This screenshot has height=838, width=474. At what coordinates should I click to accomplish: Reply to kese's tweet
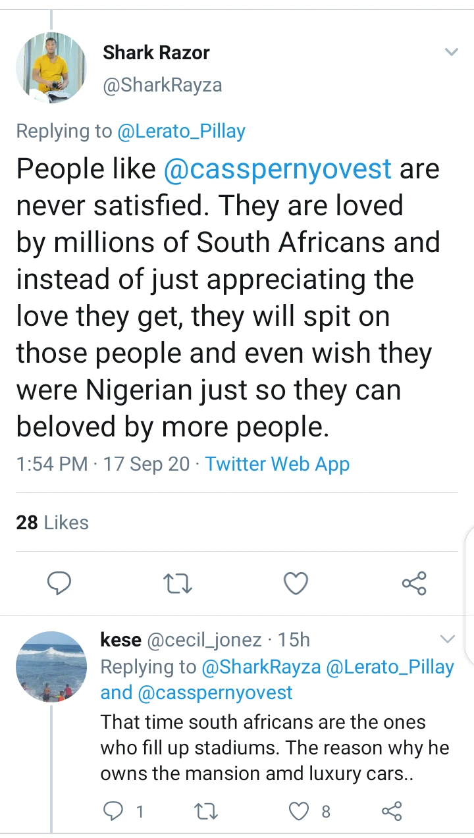point(114,811)
